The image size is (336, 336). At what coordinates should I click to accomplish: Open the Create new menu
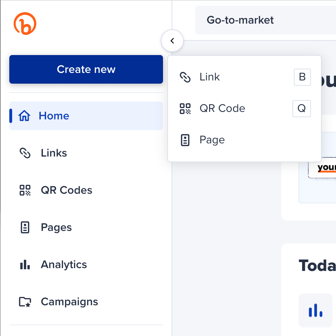[x=86, y=69]
